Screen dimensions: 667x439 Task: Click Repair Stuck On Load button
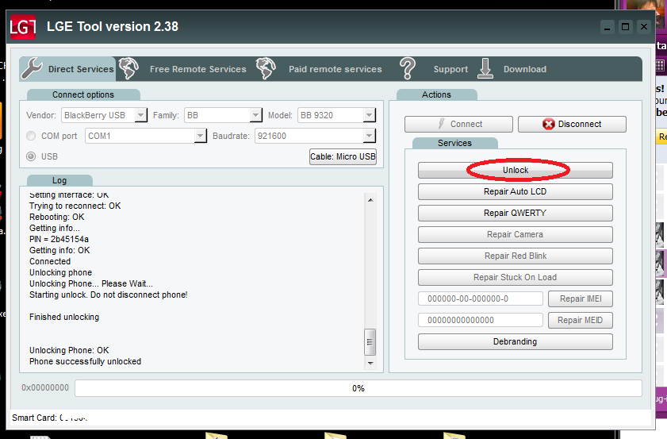(x=516, y=277)
